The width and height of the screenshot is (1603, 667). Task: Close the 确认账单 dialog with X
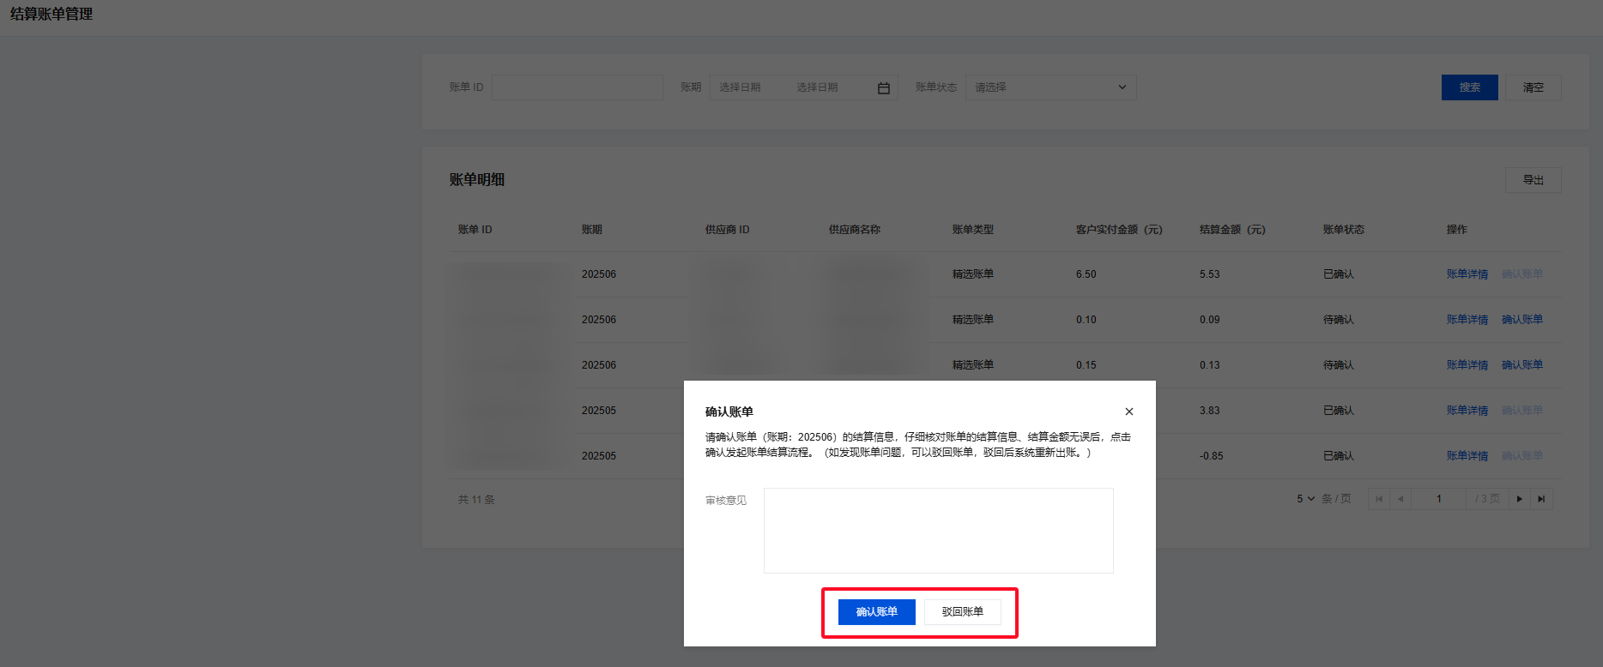1129,412
